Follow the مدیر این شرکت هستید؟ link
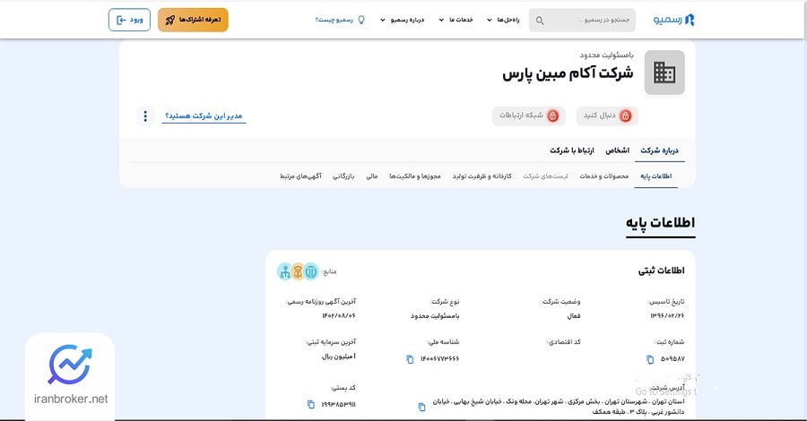The width and height of the screenshot is (807, 421). (204, 116)
